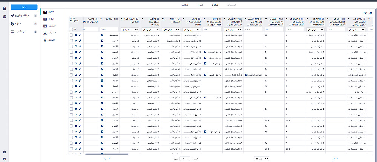Expand column menu caret for 4- المحافظة
Image resolution: width=377 pixels, height=162 pixels.
click(x=101, y=18)
